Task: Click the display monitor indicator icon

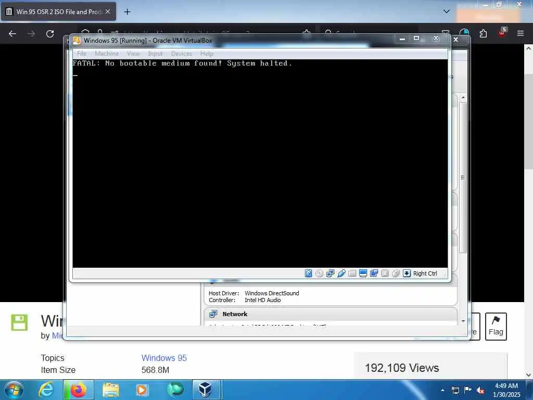Action: pos(363,273)
